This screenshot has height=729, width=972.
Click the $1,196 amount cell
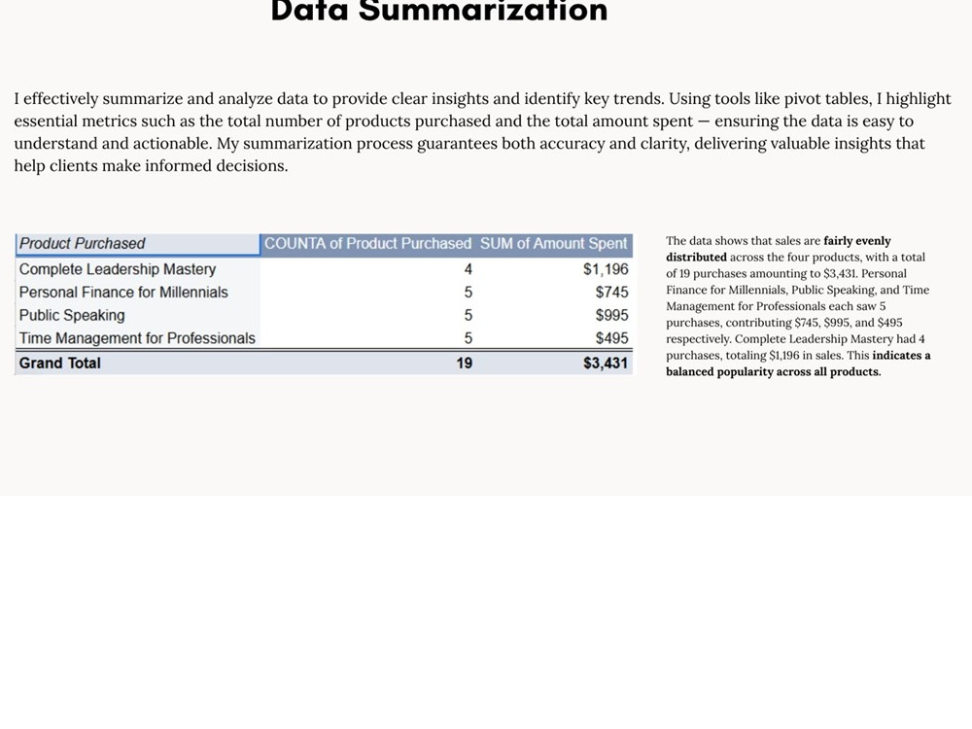click(606, 269)
